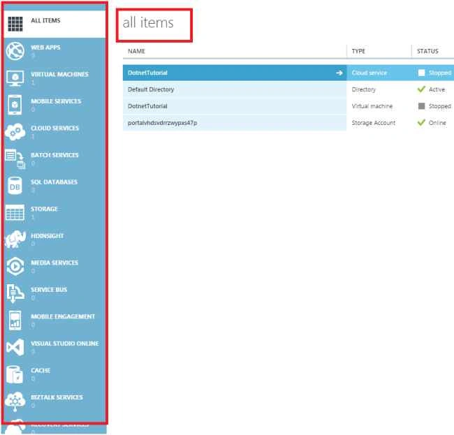Open BIZTALK SERVICES section label
This screenshot has height=435, width=454.
point(57,397)
